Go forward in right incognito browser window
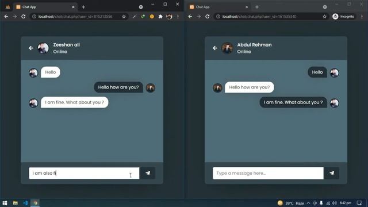Viewport: 368px width, 207px height. click(199, 17)
